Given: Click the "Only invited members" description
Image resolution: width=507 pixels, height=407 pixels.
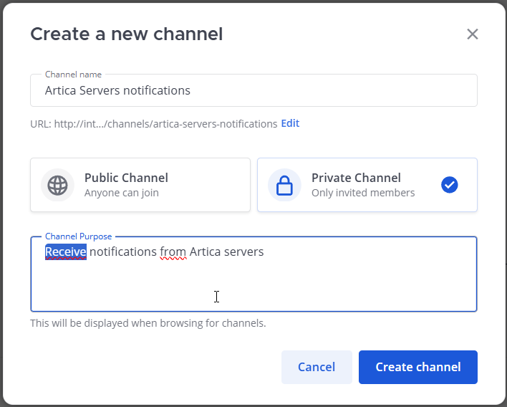Looking at the screenshot, I should (363, 193).
